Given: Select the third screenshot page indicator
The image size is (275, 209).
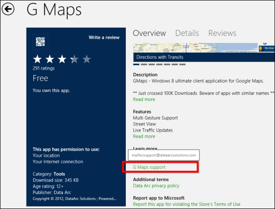Looking at the screenshot, I should click(151, 64).
